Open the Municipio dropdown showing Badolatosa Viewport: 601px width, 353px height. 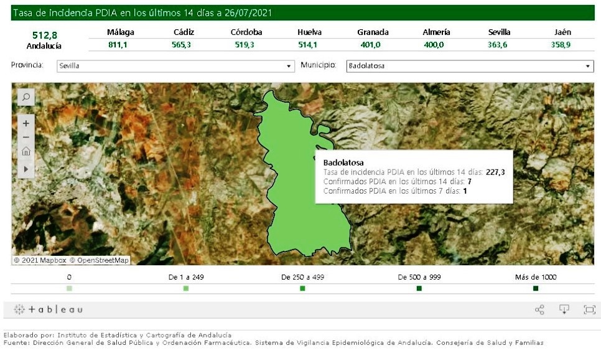coord(470,66)
